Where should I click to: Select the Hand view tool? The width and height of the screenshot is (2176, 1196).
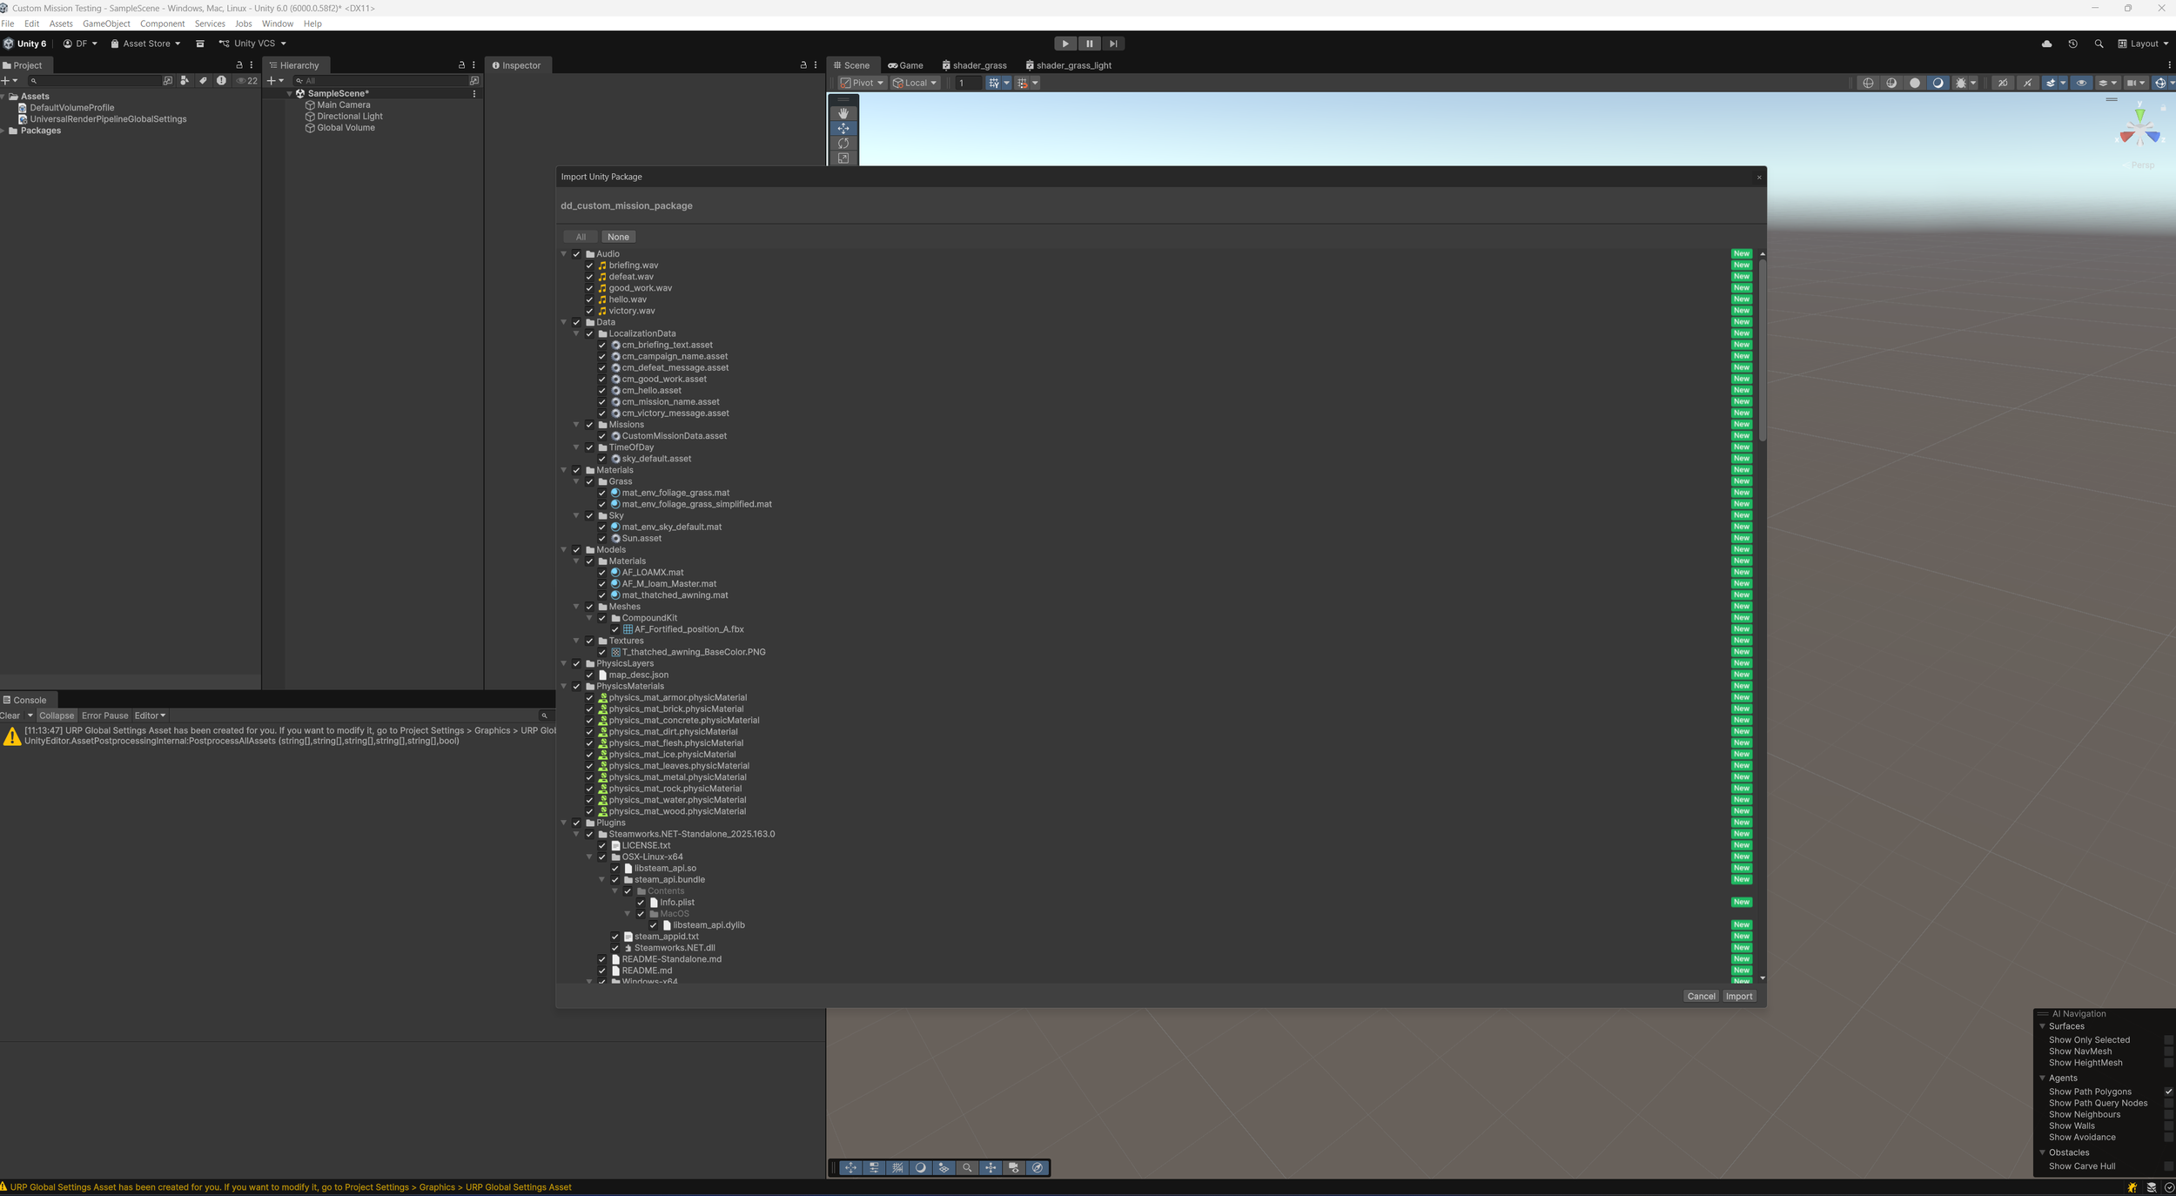coord(843,113)
